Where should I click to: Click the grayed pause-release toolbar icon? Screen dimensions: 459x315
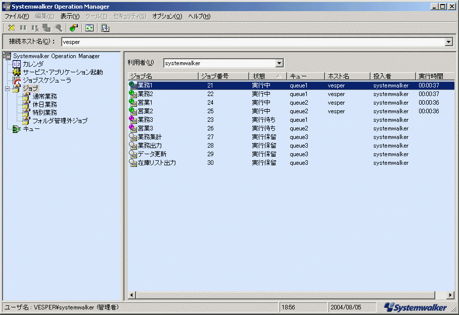(x=35, y=28)
